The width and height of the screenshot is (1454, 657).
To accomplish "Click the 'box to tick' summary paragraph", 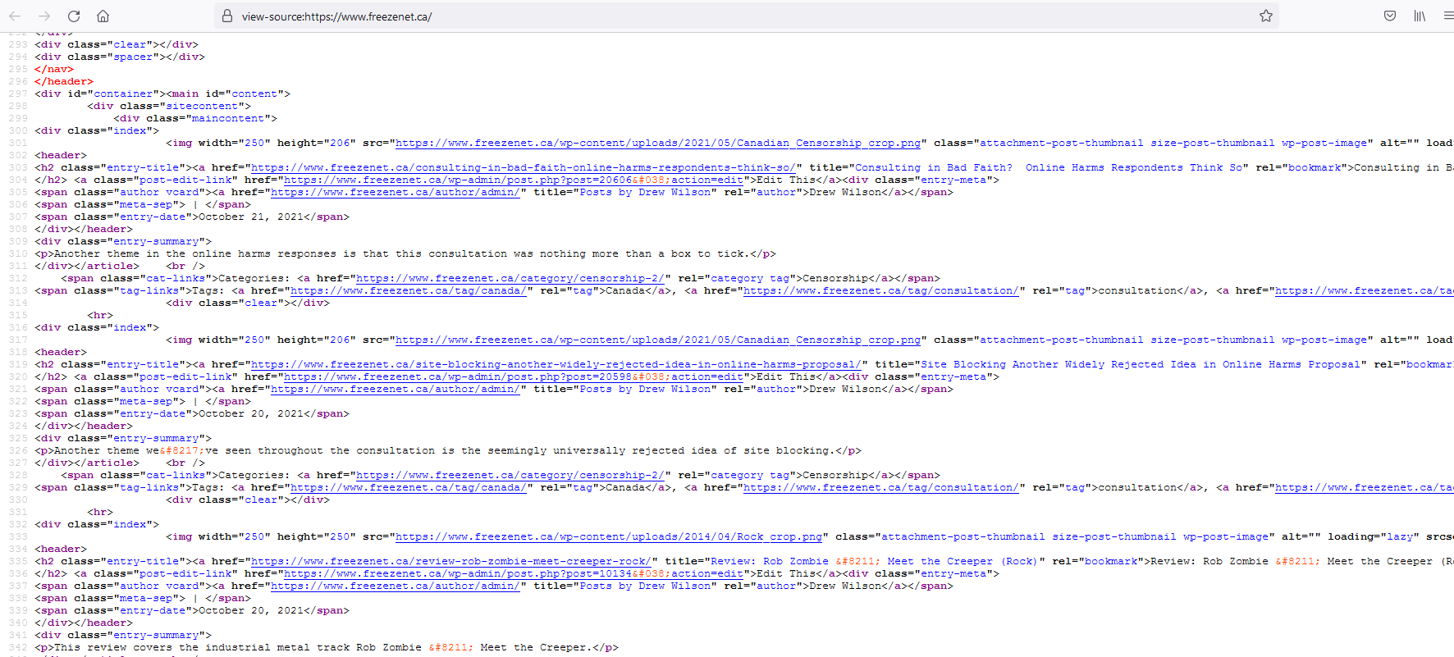I will [x=405, y=253].
